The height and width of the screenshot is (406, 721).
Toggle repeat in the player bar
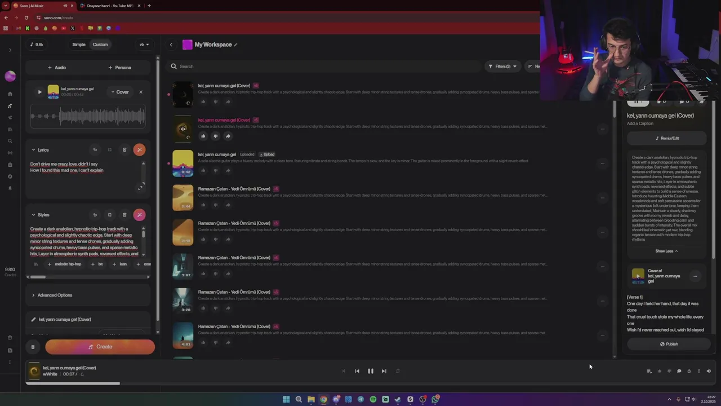click(398, 371)
